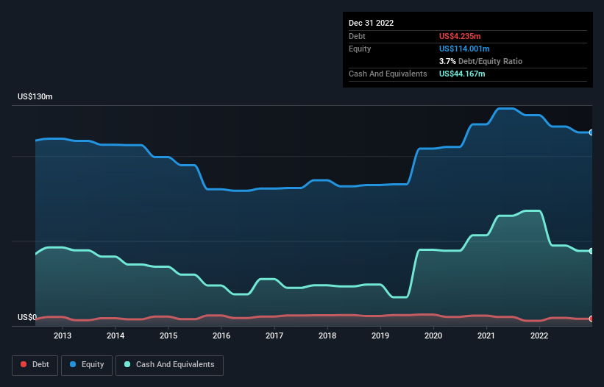Toggle the Cash And Equivalents legend button
This screenshot has height=387, width=604.
pyautogui.click(x=169, y=365)
